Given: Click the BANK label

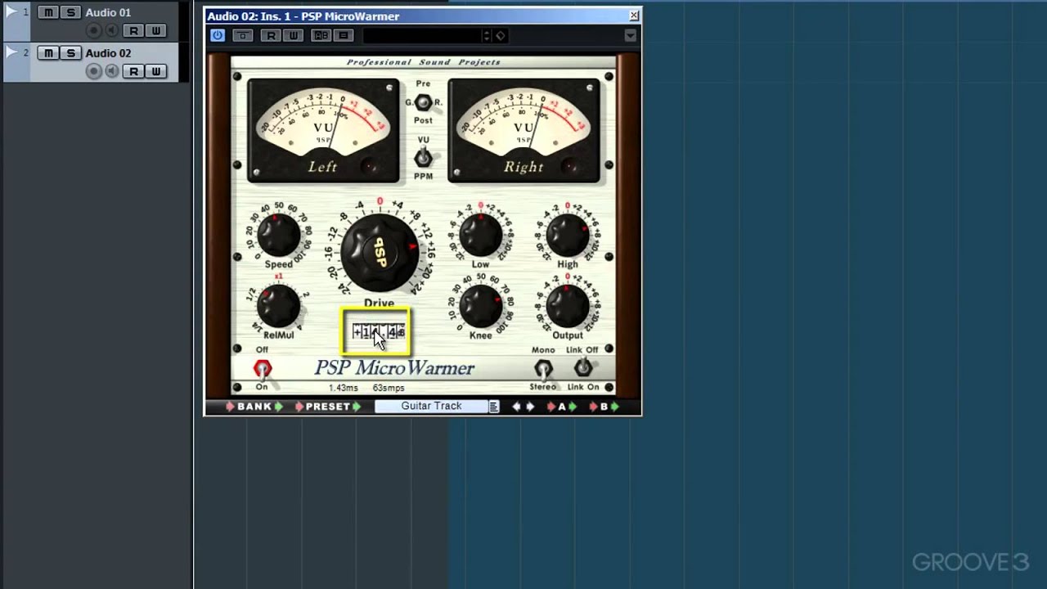Looking at the screenshot, I should [254, 407].
